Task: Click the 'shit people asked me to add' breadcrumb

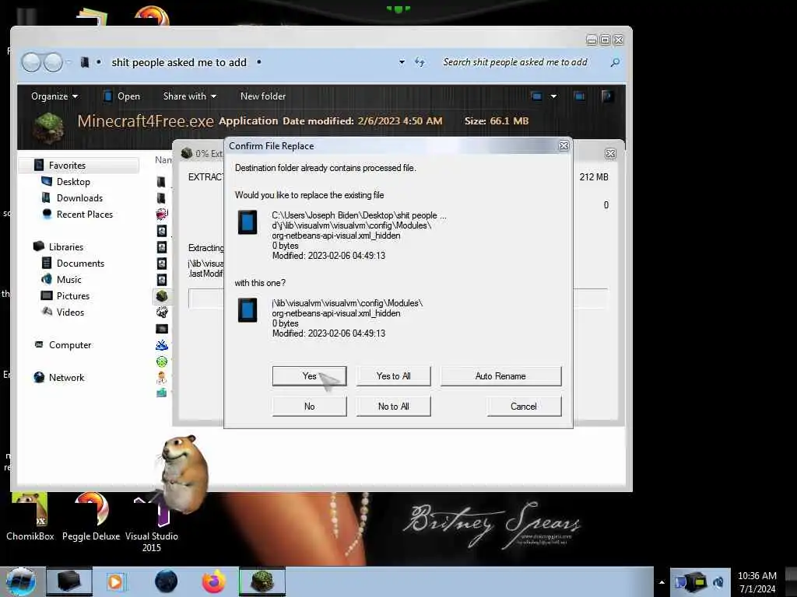Action: [x=179, y=62]
